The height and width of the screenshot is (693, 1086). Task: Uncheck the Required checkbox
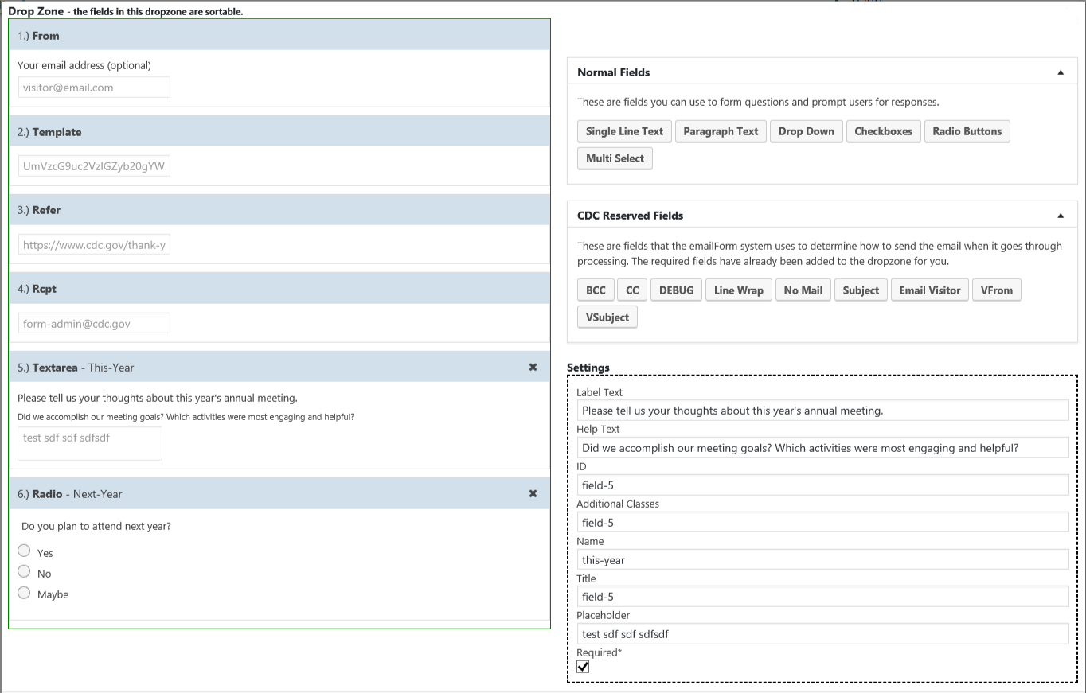pyautogui.click(x=583, y=667)
